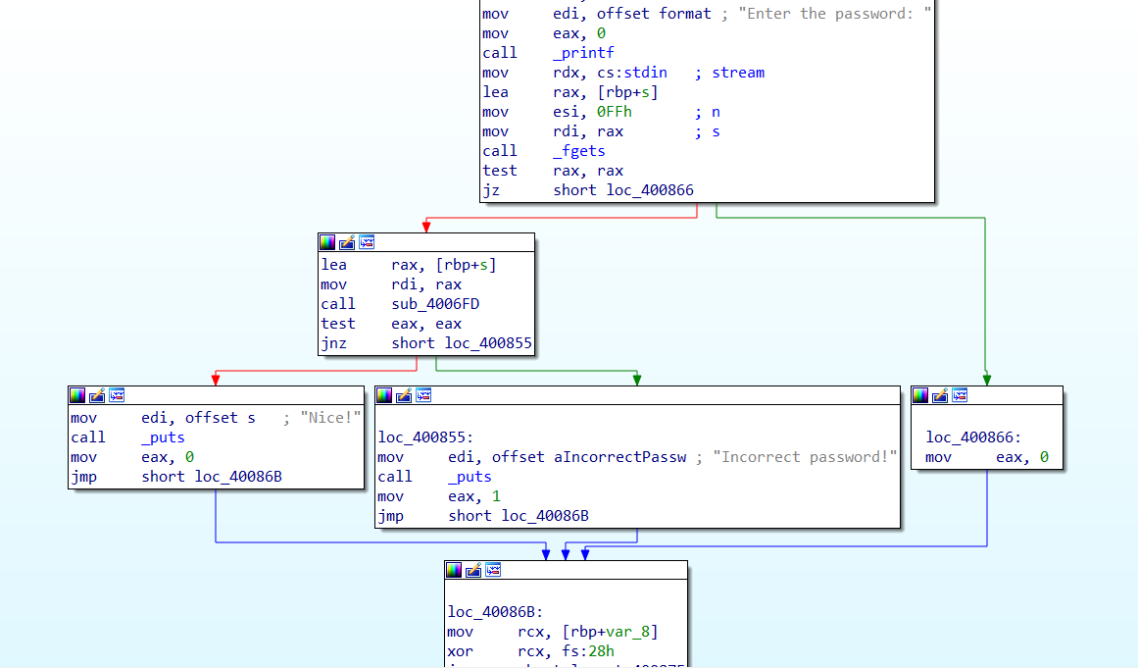Image resolution: width=1138 pixels, height=668 pixels.
Task: Click edit icon on the loc_40086B block
Action: point(473,570)
